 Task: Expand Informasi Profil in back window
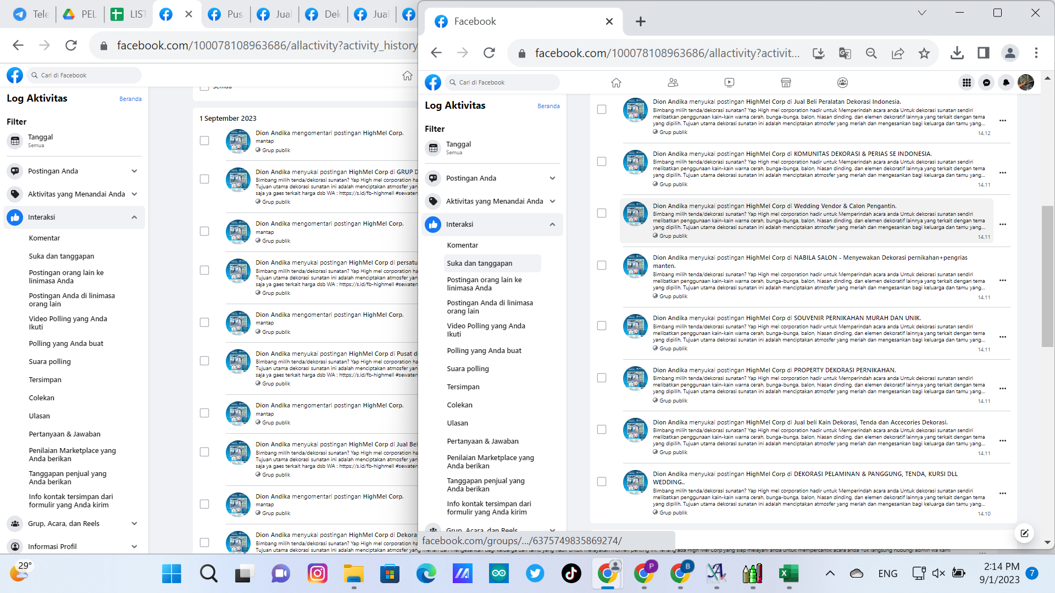[74, 547]
